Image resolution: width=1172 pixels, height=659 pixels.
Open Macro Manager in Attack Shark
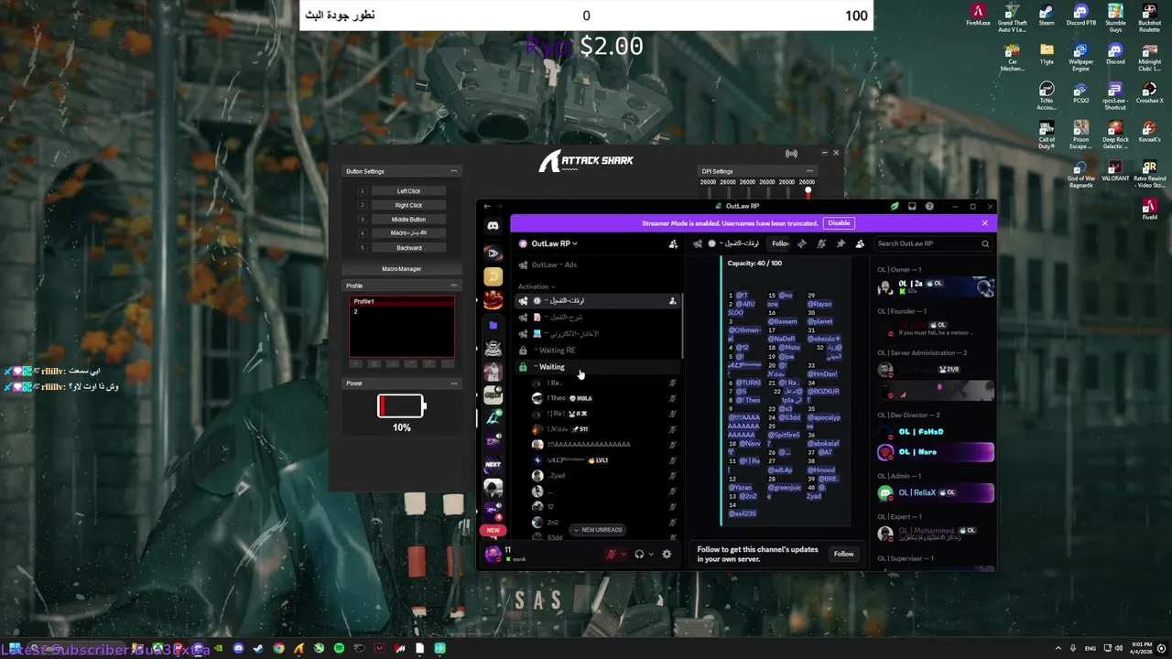(401, 269)
